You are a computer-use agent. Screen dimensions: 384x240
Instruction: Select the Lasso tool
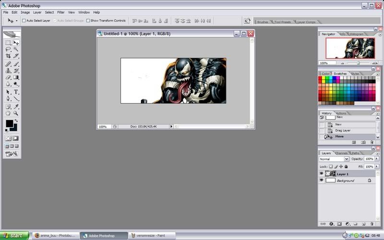8,49
